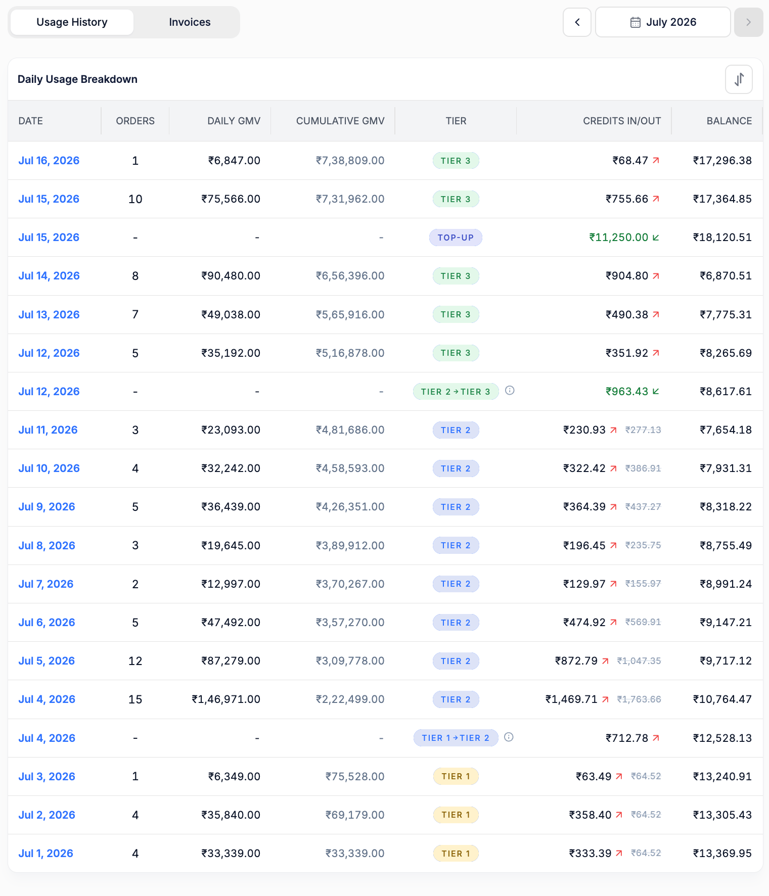Open Jul 4, 2026 link with 15 orders

pos(47,699)
